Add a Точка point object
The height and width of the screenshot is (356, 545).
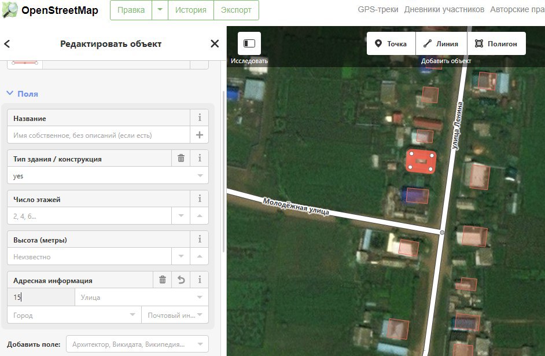(x=391, y=43)
